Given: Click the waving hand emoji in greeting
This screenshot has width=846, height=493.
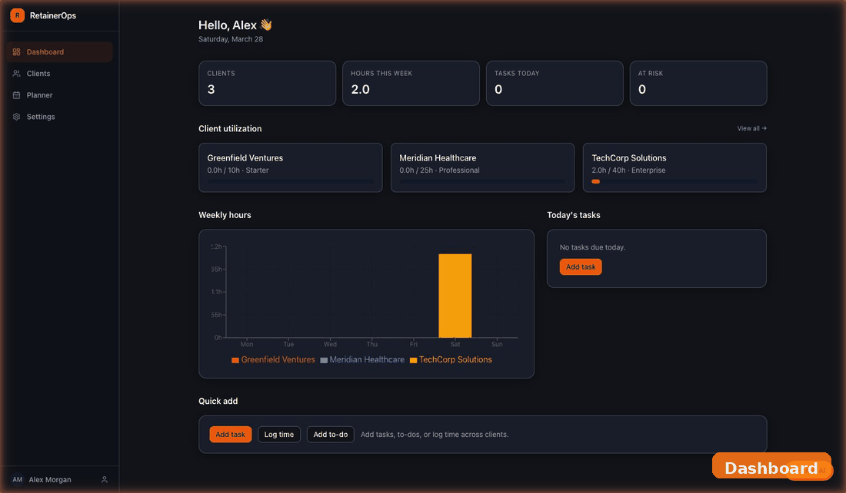Looking at the screenshot, I should tap(265, 25).
